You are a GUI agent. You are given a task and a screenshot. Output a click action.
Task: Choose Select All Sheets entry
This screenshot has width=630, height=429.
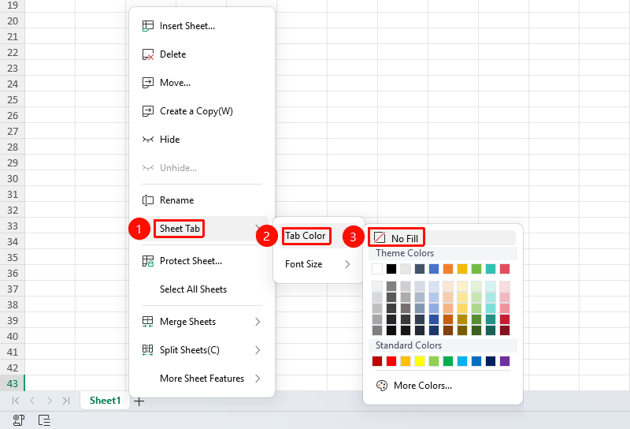pyautogui.click(x=202, y=289)
